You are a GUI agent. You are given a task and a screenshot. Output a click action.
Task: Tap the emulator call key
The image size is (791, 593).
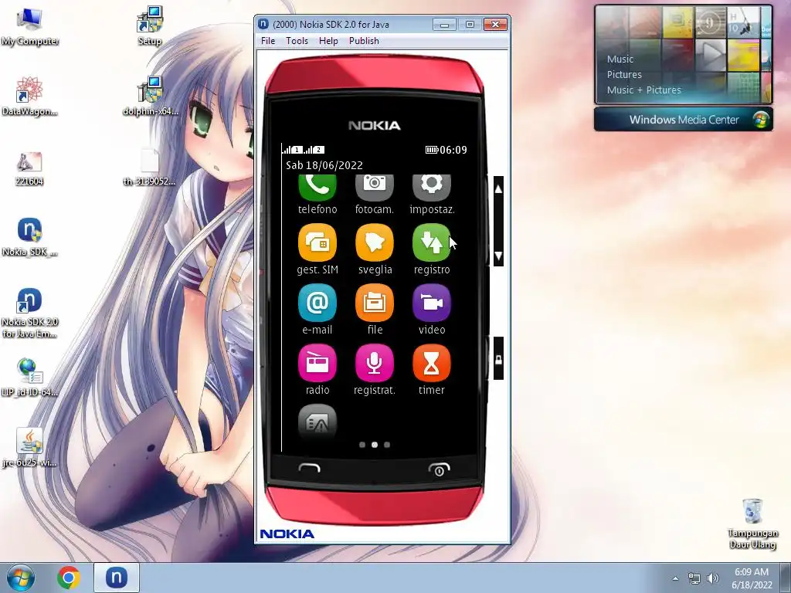click(309, 469)
